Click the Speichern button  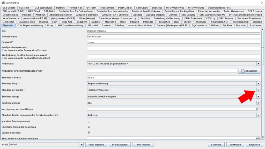click(x=254, y=145)
